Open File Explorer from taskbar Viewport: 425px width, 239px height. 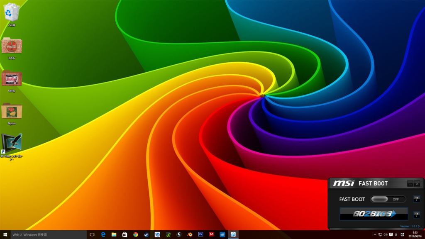point(114,234)
